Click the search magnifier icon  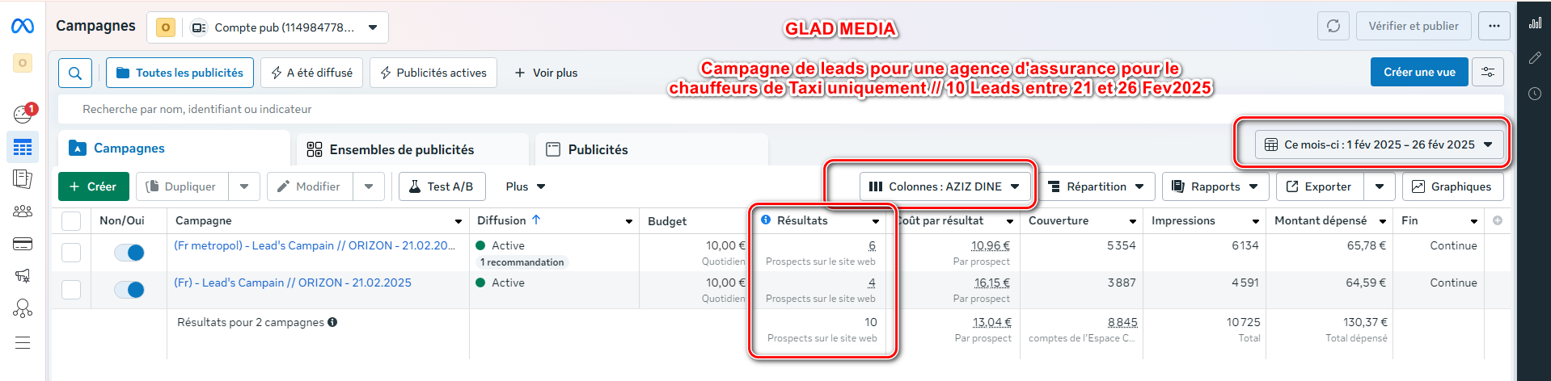[x=75, y=73]
